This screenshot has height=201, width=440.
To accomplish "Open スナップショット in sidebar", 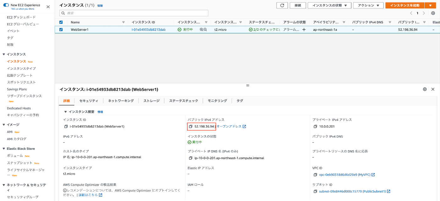I will pyautogui.click(x=20, y=163).
